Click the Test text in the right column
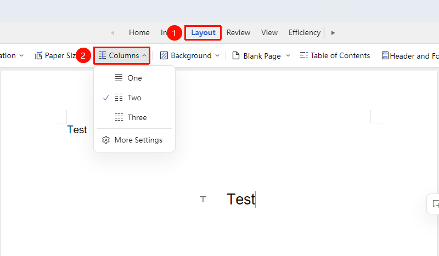This screenshot has height=256, width=439. (241, 199)
